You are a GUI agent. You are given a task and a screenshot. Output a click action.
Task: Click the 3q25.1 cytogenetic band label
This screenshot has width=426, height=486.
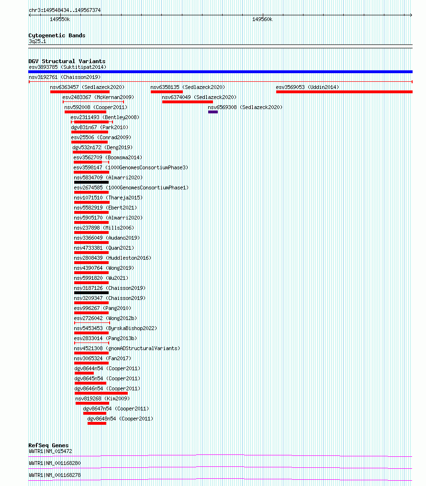[x=37, y=41]
